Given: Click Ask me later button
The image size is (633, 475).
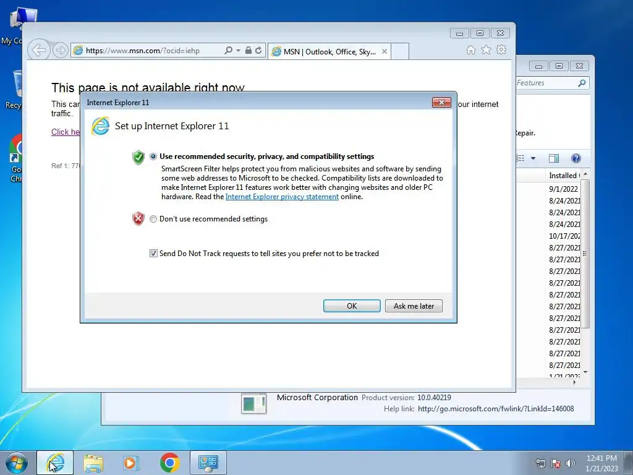Looking at the screenshot, I should [x=414, y=306].
